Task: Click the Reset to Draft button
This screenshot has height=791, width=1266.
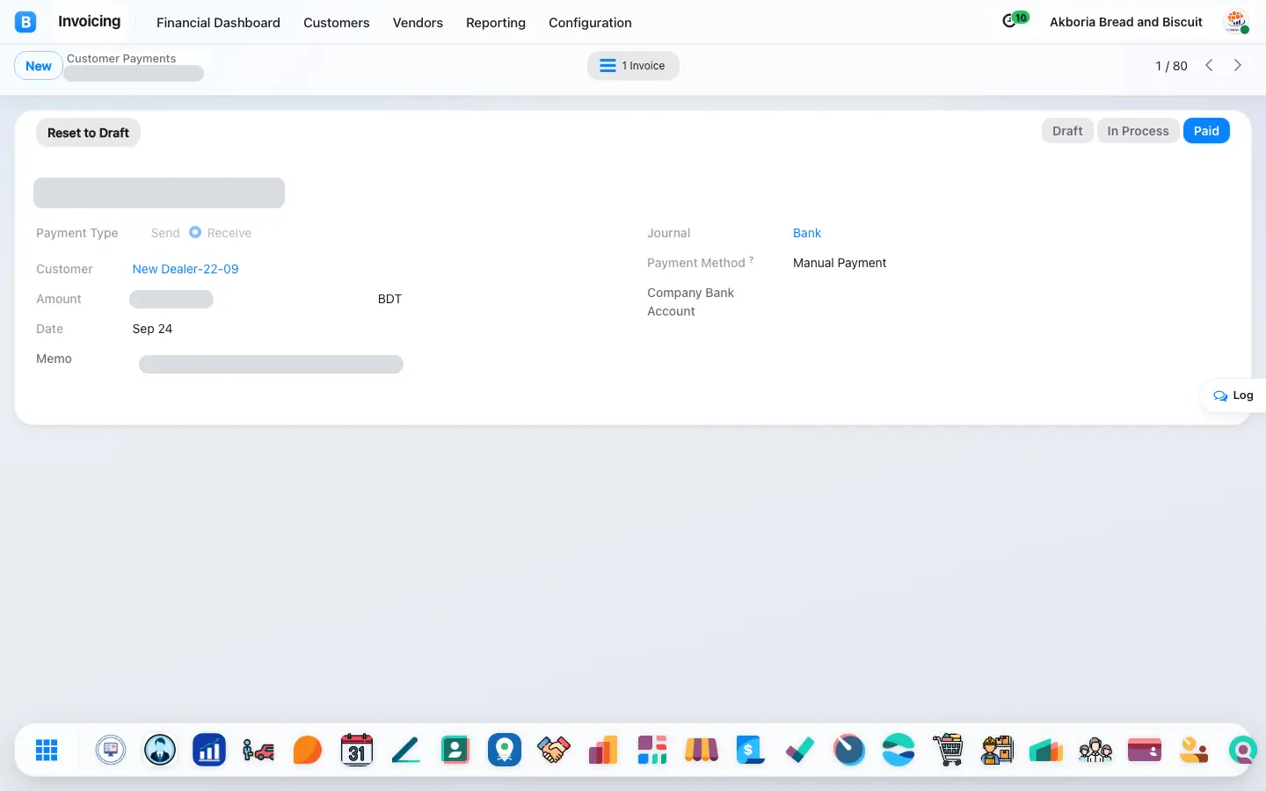Action: (x=88, y=133)
